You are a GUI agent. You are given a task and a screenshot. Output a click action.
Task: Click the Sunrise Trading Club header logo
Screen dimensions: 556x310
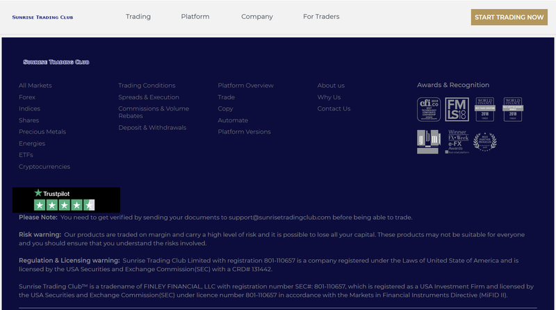(x=42, y=17)
